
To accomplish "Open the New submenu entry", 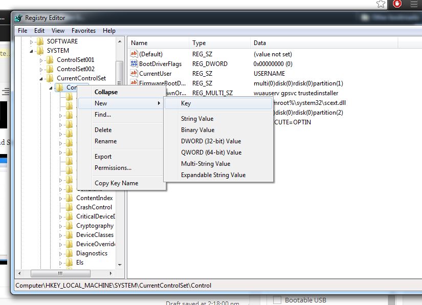I will coord(121,103).
